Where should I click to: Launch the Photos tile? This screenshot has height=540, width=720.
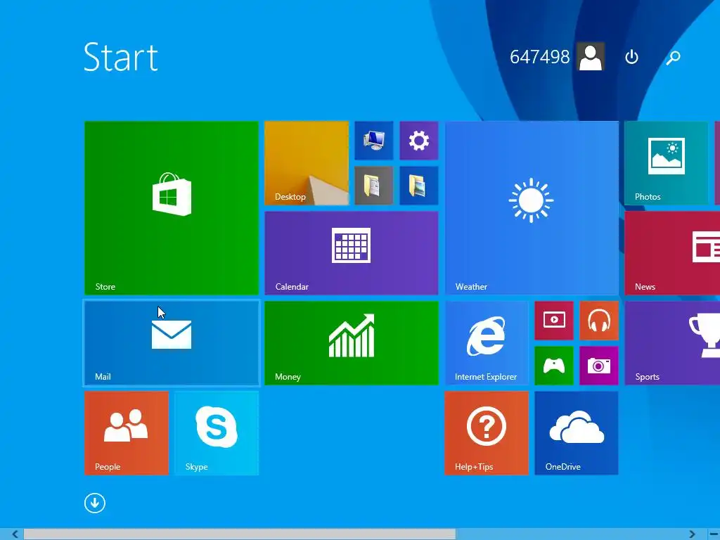tap(666, 162)
